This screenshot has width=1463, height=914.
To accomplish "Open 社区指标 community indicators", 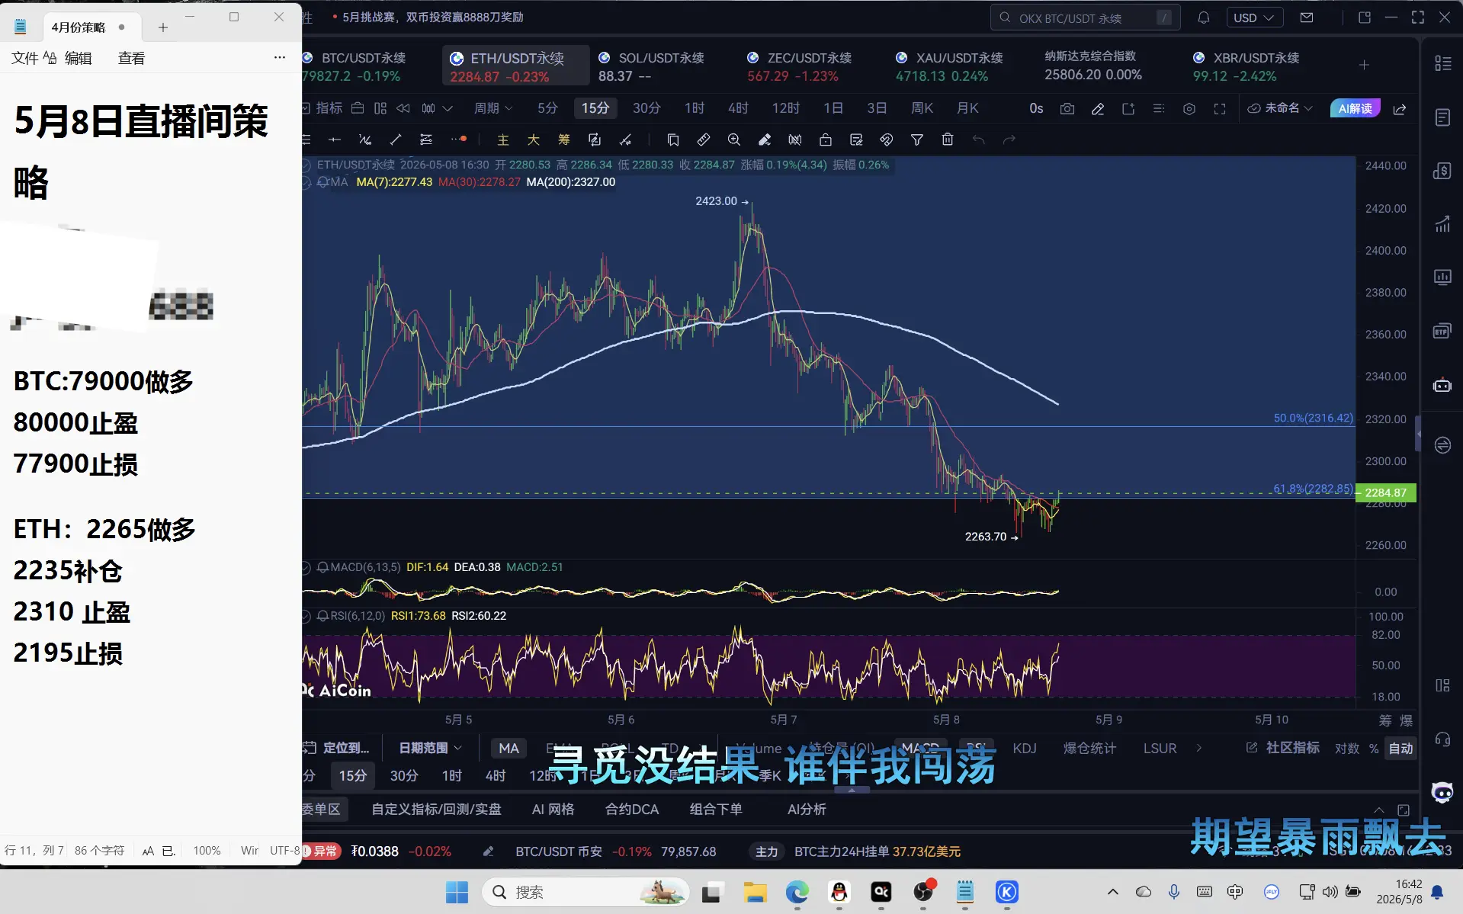I will pos(1283,749).
